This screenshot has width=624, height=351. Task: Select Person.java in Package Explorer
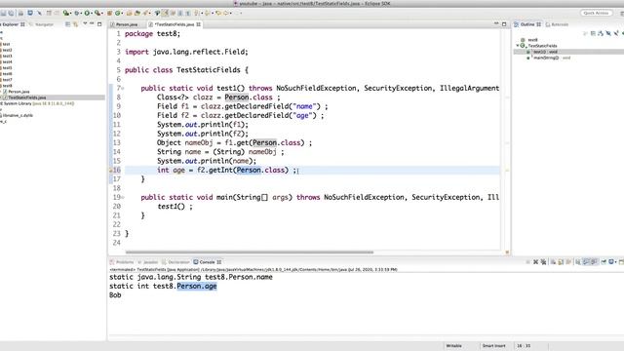[x=16, y=92]
